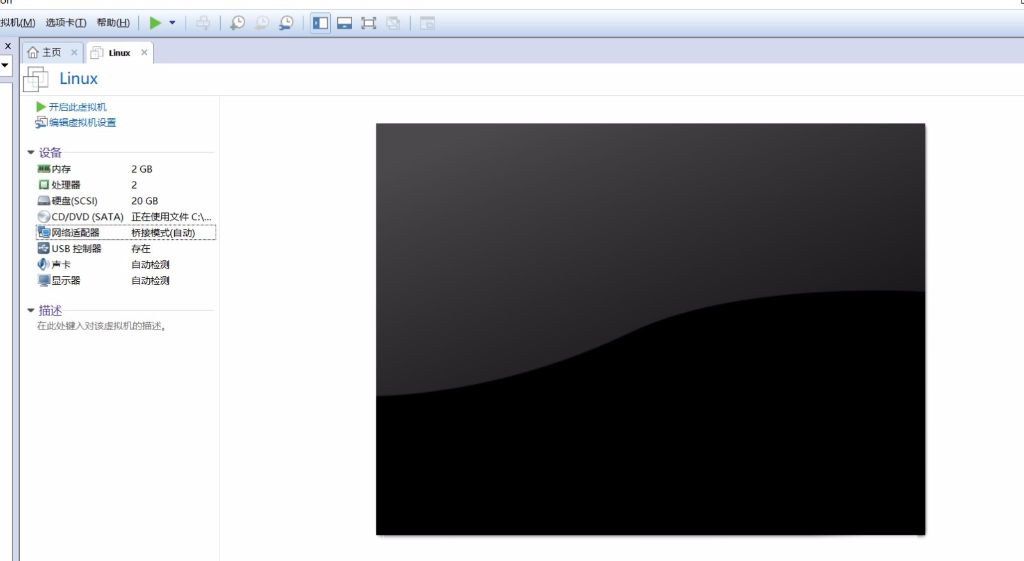
Task: Click the 网络适配器 network icon
Action: (44, 232)
